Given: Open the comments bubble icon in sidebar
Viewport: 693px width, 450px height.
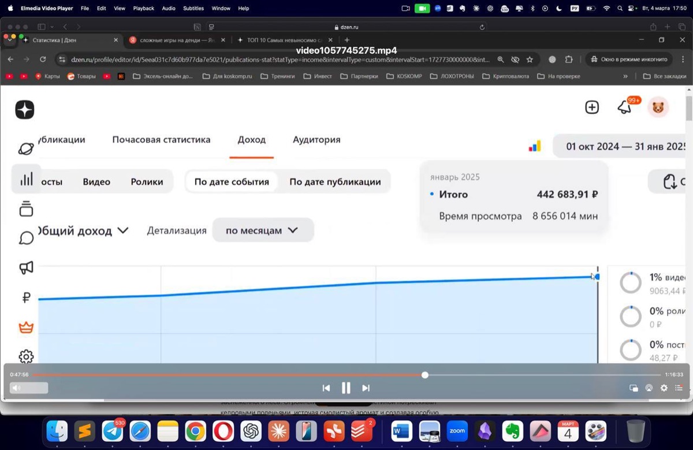Looking at the screenshot, I should pyautogui.click(x=26, y=238).
